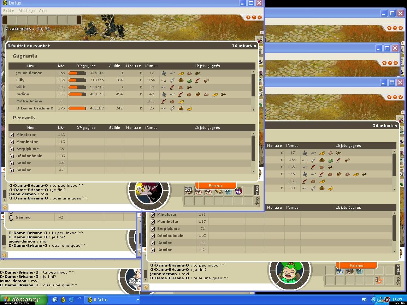The height and width of the screenshot is (305, 407).
Task: Click the skull icon next to Serpiplume in front window
Action: [12, 149]
